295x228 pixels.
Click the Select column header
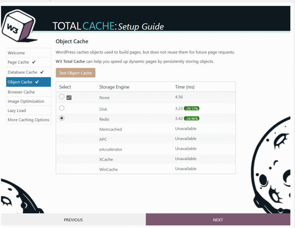tap(65, 87)
